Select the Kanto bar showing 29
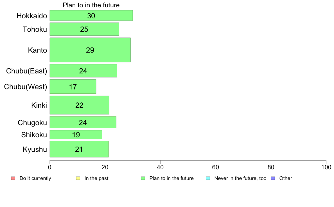Screen dimensions: 334x207 90,50
